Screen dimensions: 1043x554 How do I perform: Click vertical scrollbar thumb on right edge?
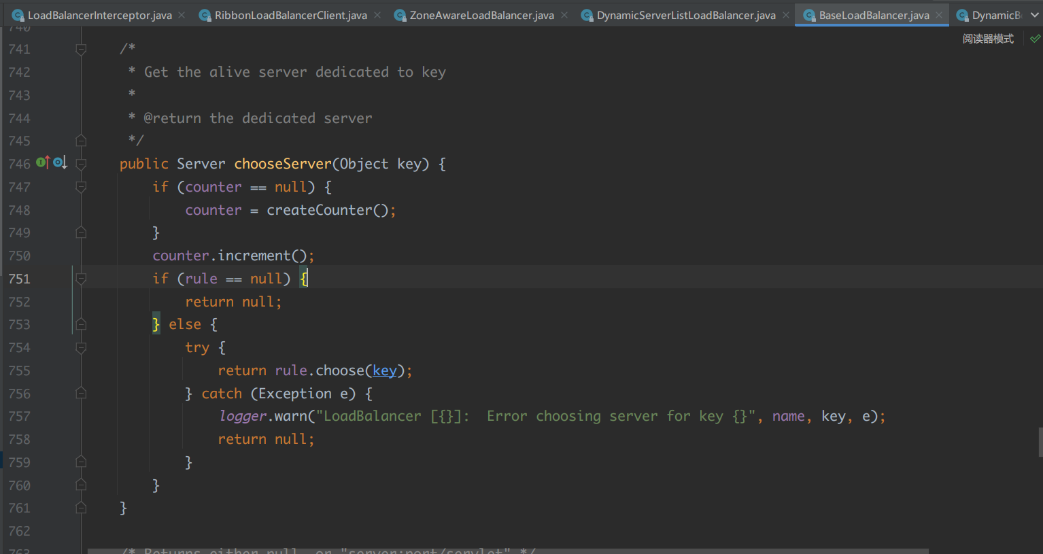pos(1040,442)
